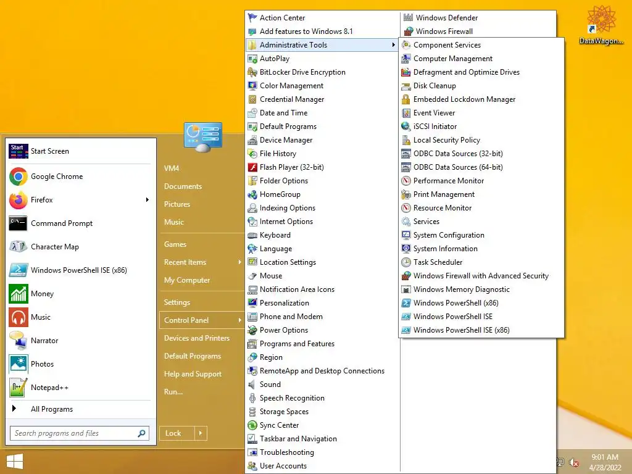Open Power Options
The width and height of the screenshot is (632, 474).
pos(284,330)
